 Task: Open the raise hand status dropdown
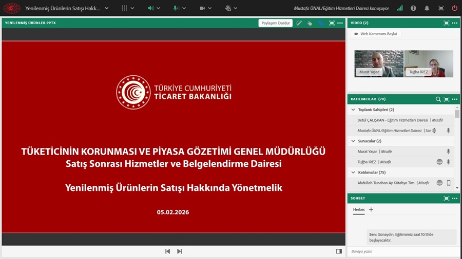tap(236, 8)
